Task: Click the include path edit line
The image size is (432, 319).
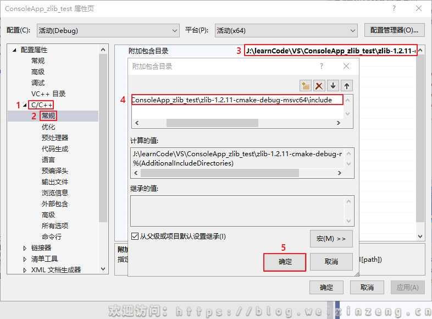Action: (x=237, y=100)
